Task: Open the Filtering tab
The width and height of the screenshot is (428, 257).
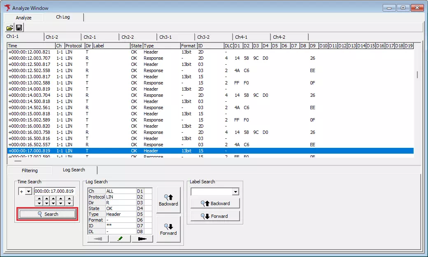Action: tap(30, 170)
